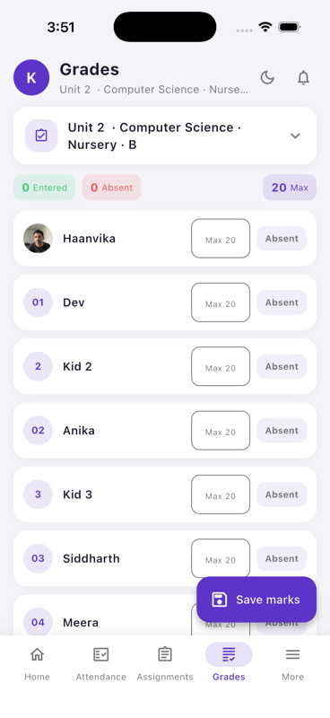Viewport: 330px width, 718px height.
Task: Open notifications bell icon
Action: [x=303, y=77]
